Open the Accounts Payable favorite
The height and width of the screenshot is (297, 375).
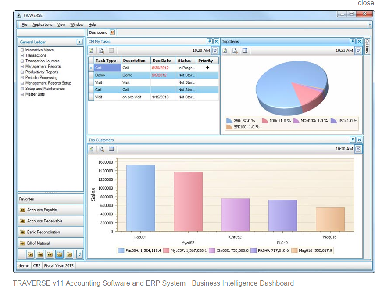[51, 210]
